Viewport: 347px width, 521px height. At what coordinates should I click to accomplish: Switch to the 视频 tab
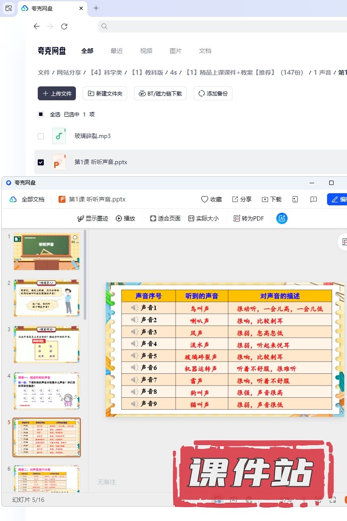146,51
